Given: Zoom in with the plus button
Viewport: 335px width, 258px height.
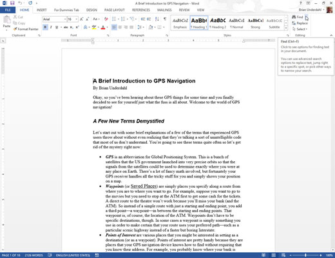Looking at the screenshot, I should click(x=321, y=255).
